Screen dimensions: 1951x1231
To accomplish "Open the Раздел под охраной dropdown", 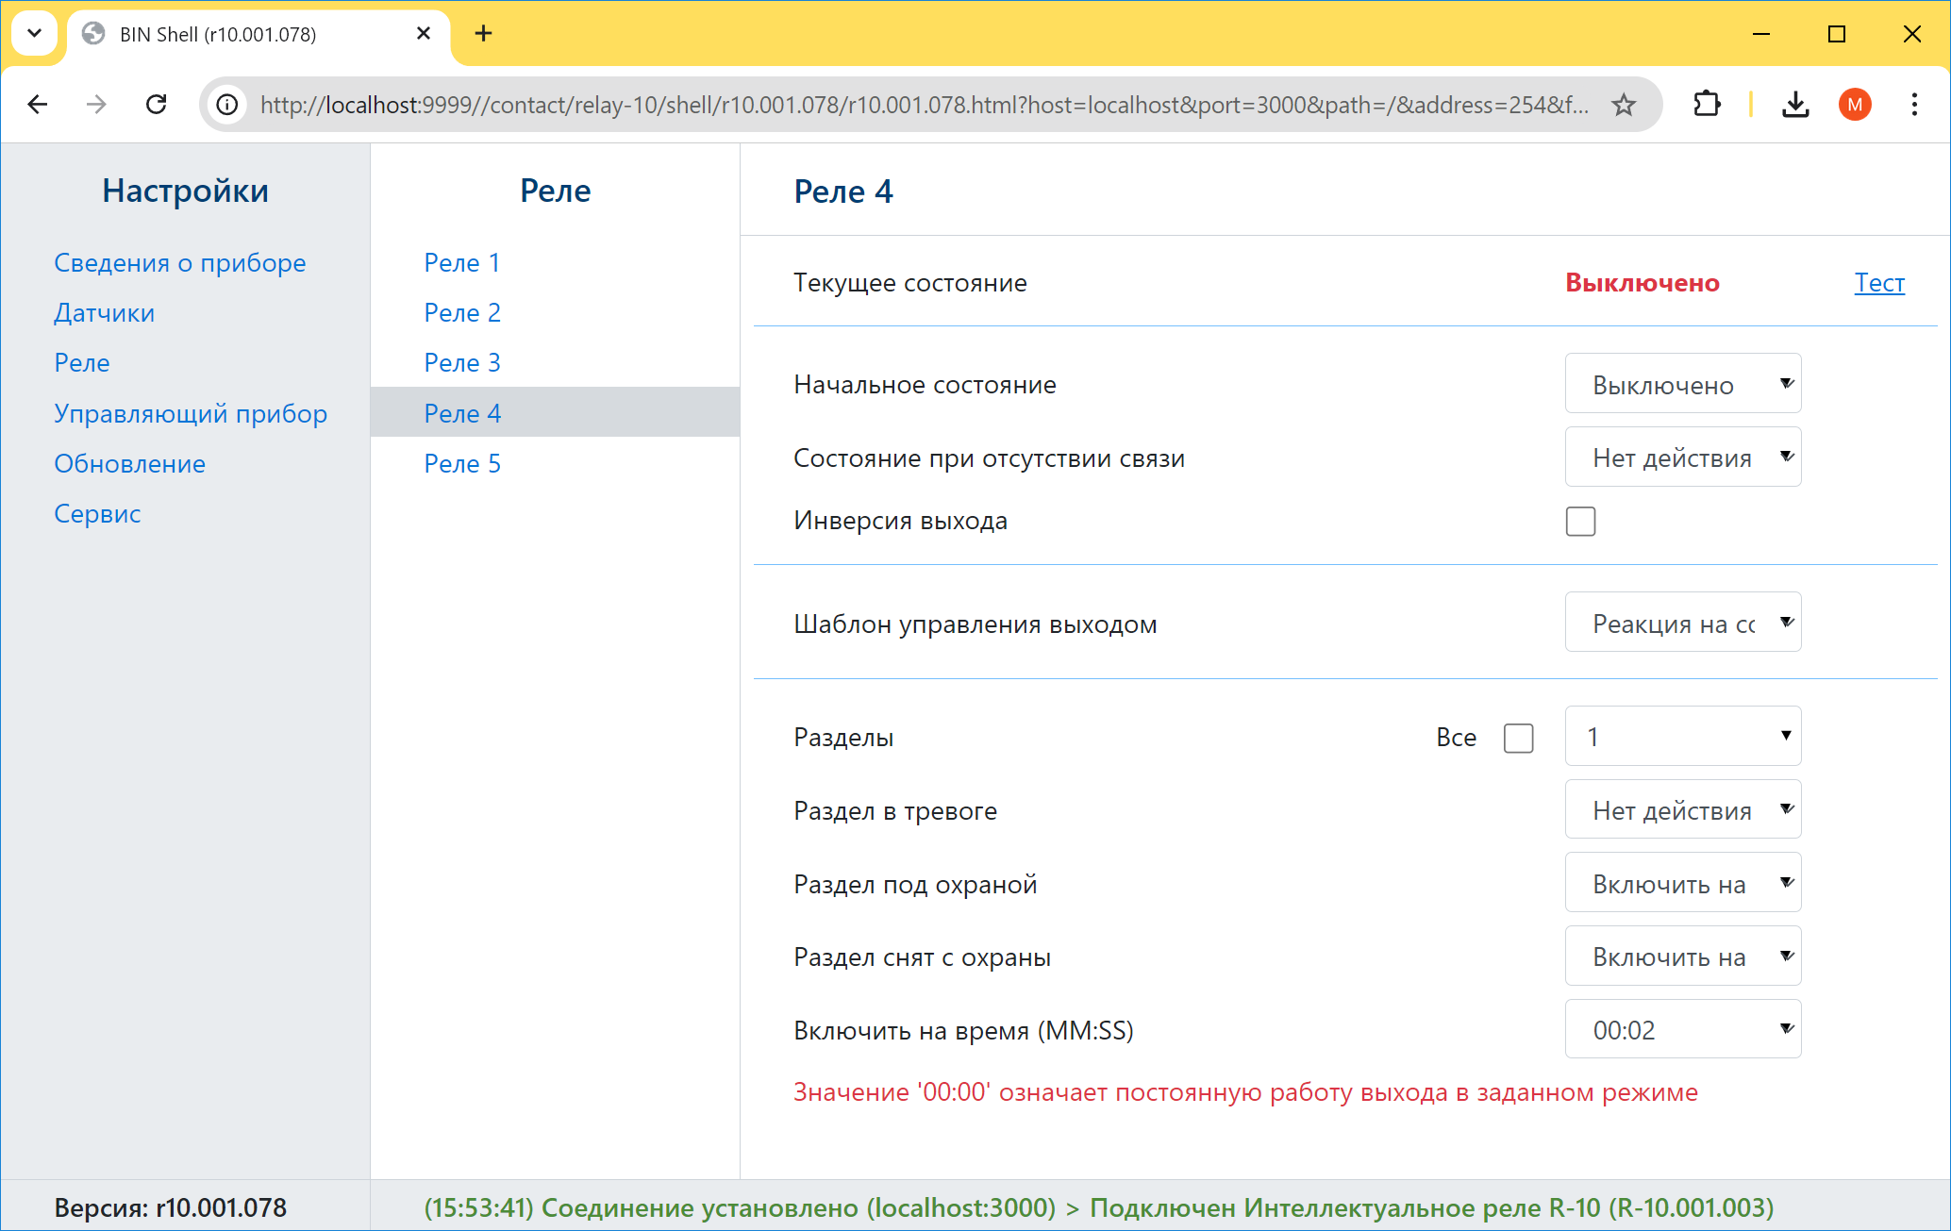I will (x=1683, y=883).
